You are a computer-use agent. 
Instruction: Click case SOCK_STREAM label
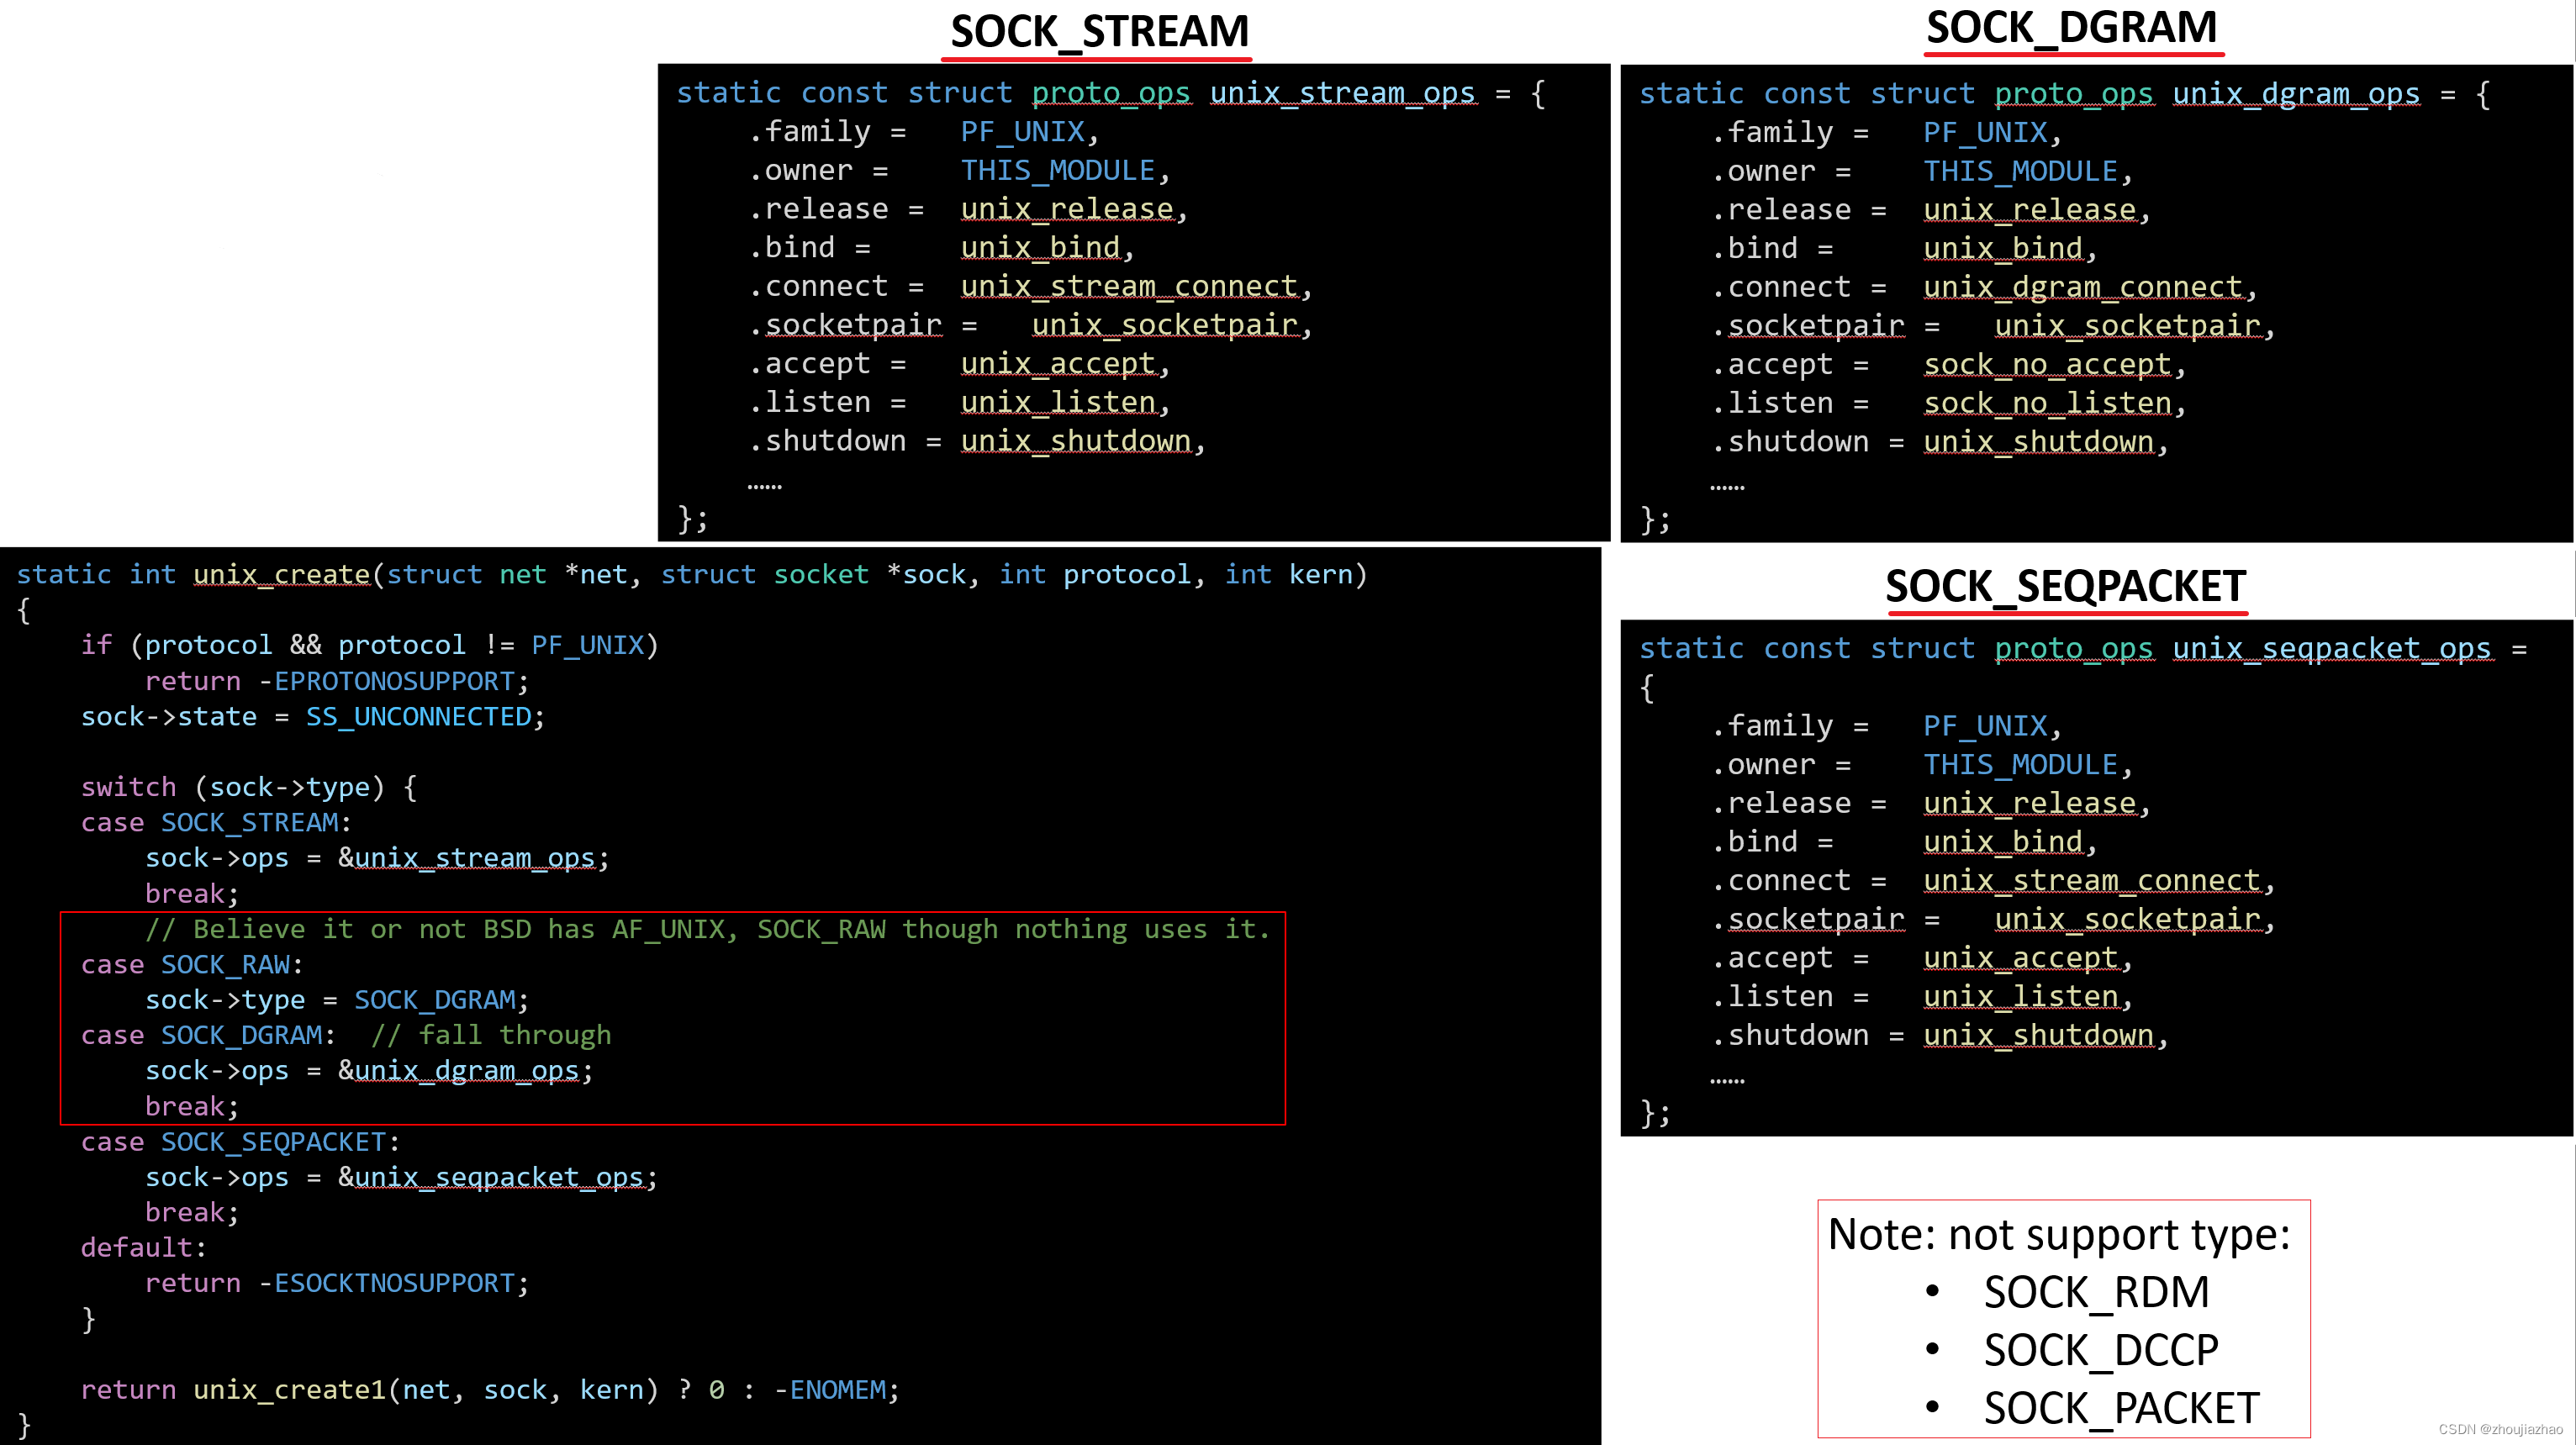[216, 823]
